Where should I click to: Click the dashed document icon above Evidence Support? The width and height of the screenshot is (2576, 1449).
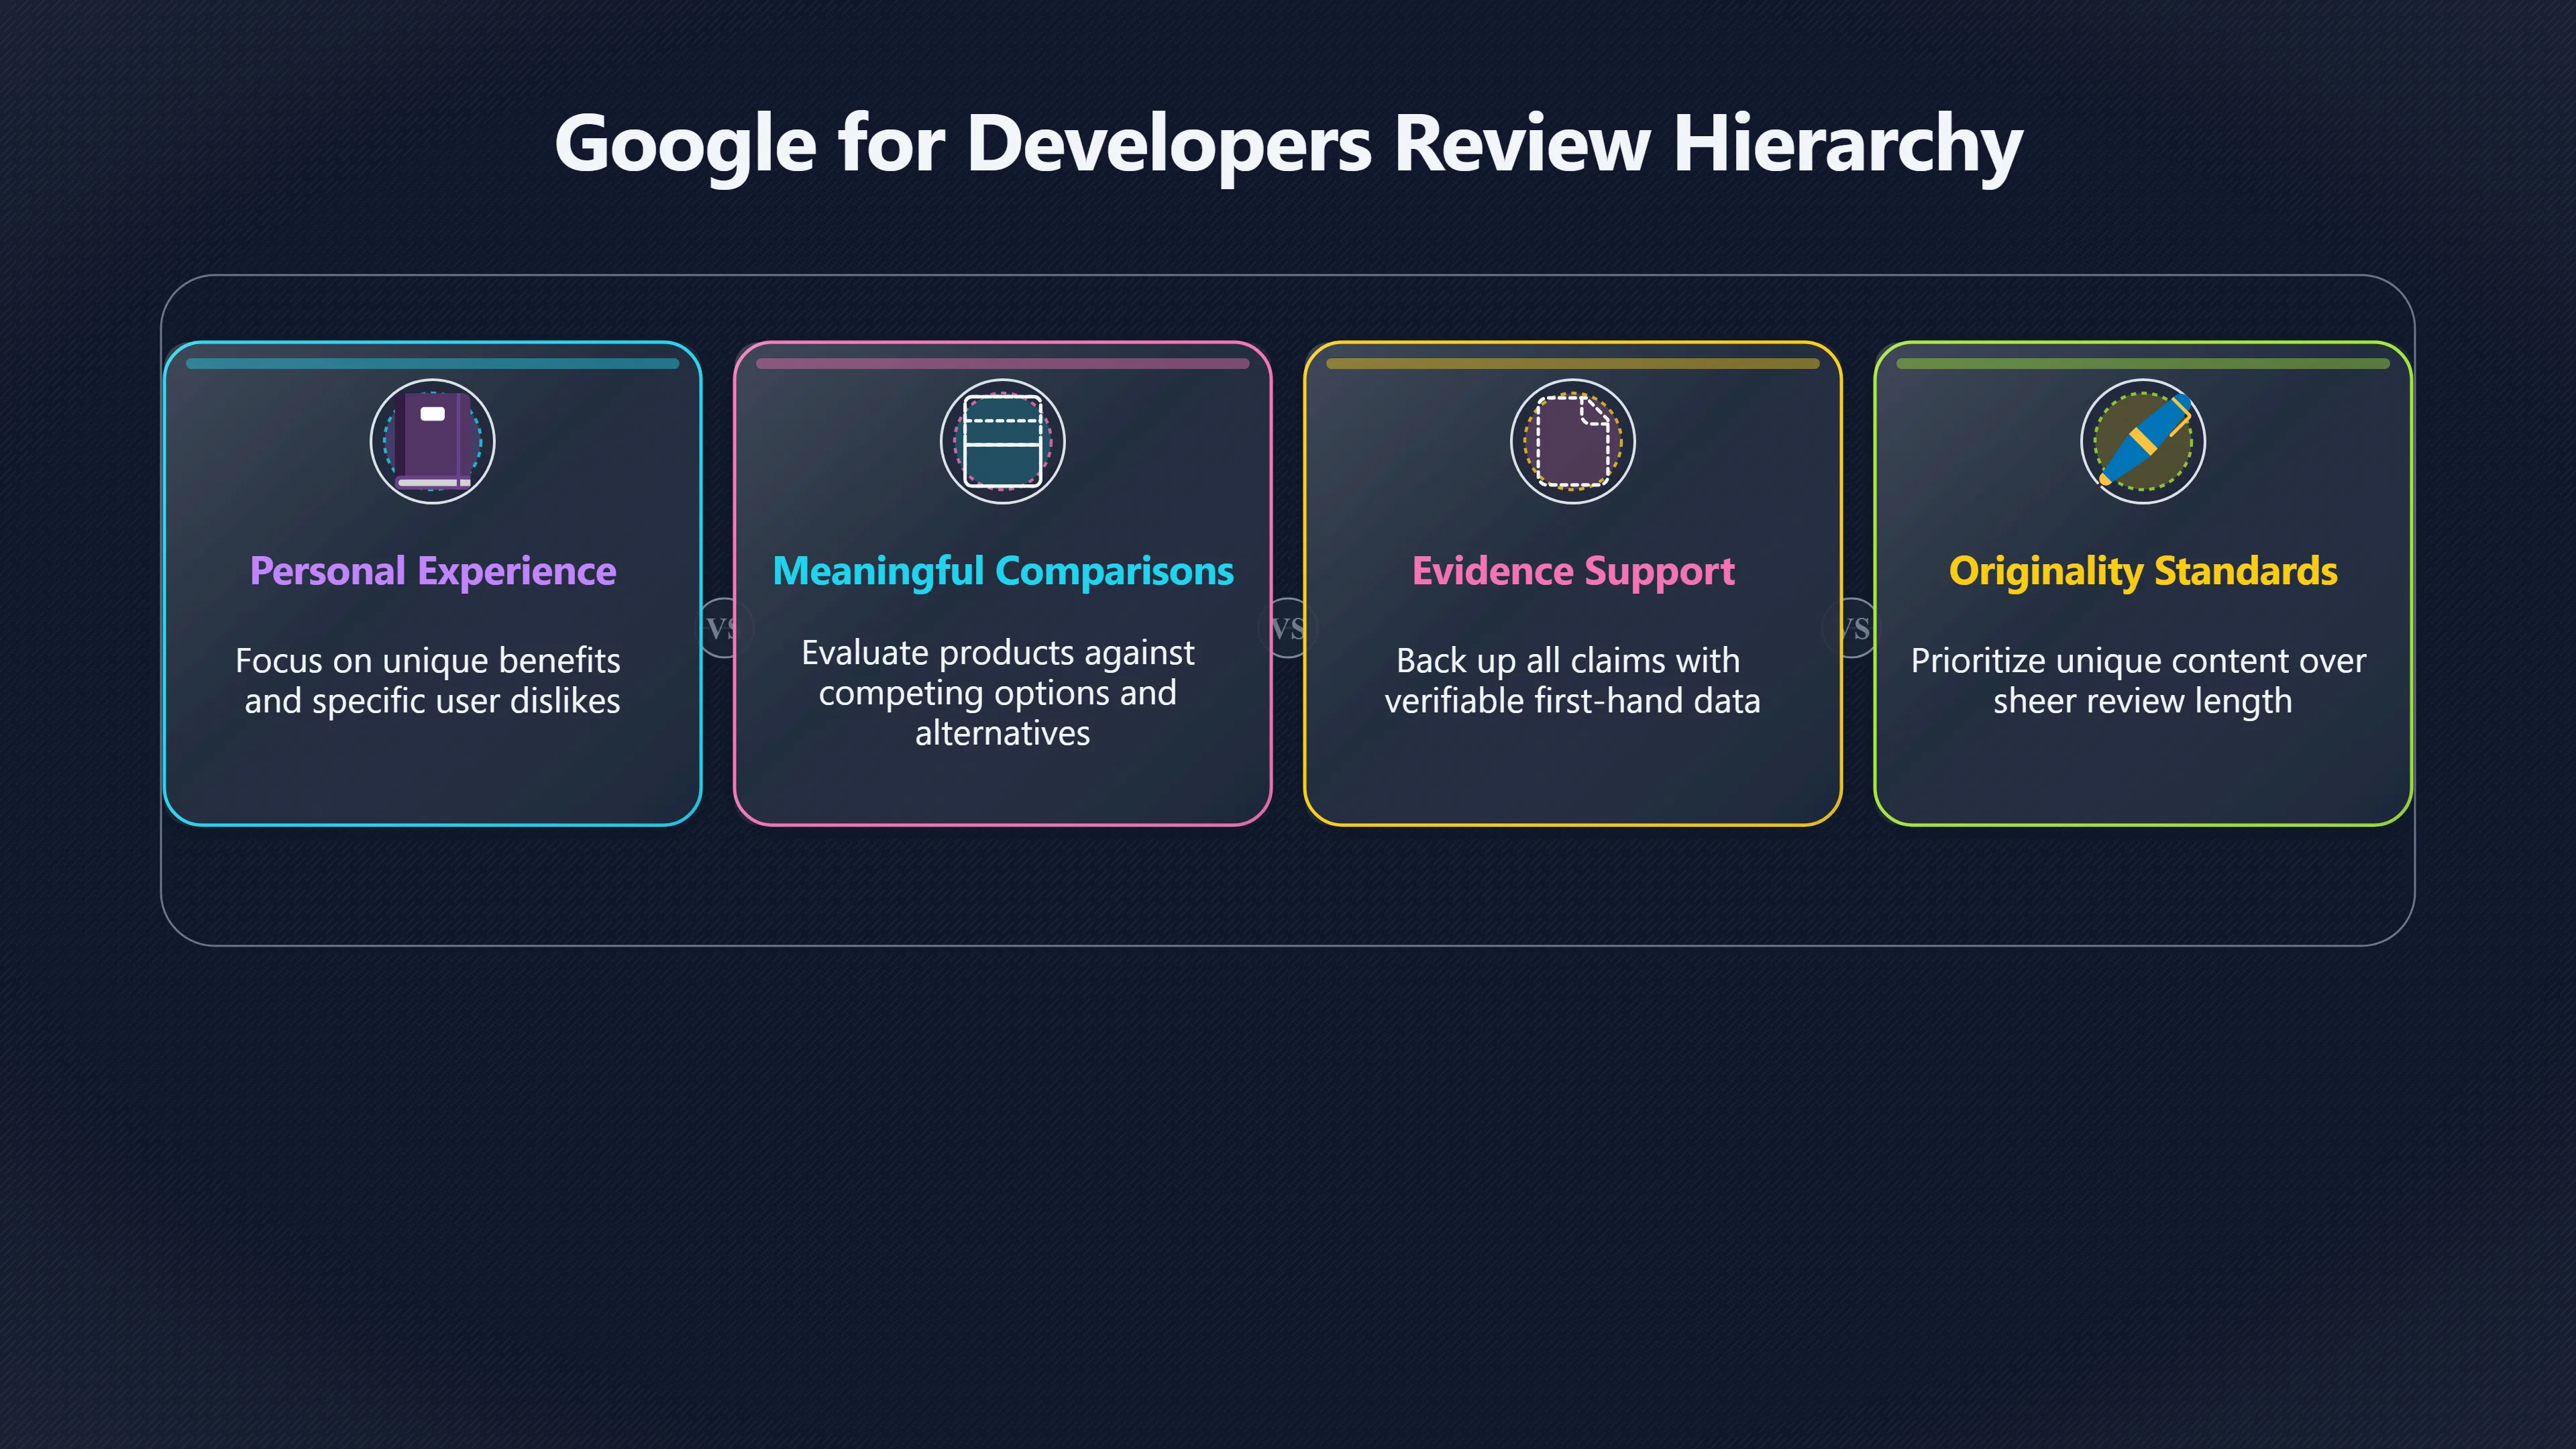coord(1572,441)
